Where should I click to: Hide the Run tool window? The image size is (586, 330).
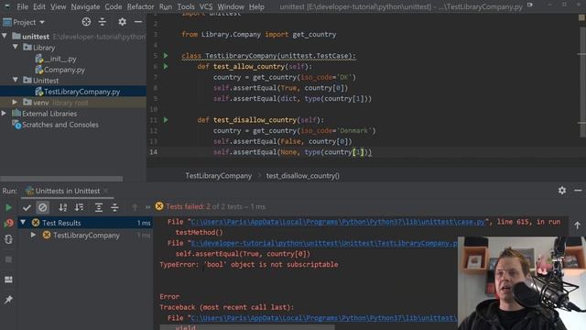(x=578, y=191)
